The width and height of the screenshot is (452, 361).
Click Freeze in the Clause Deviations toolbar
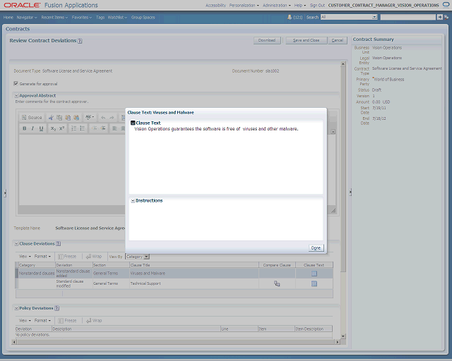68,256
